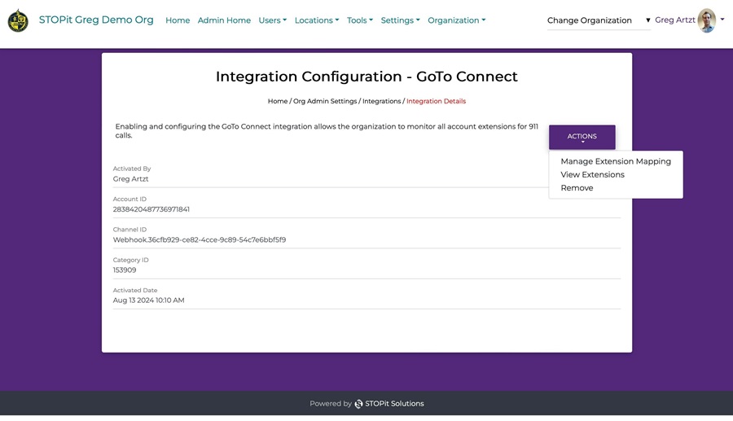Expand the Locations navigation menu
733x421 pixels.
[316, 20]
